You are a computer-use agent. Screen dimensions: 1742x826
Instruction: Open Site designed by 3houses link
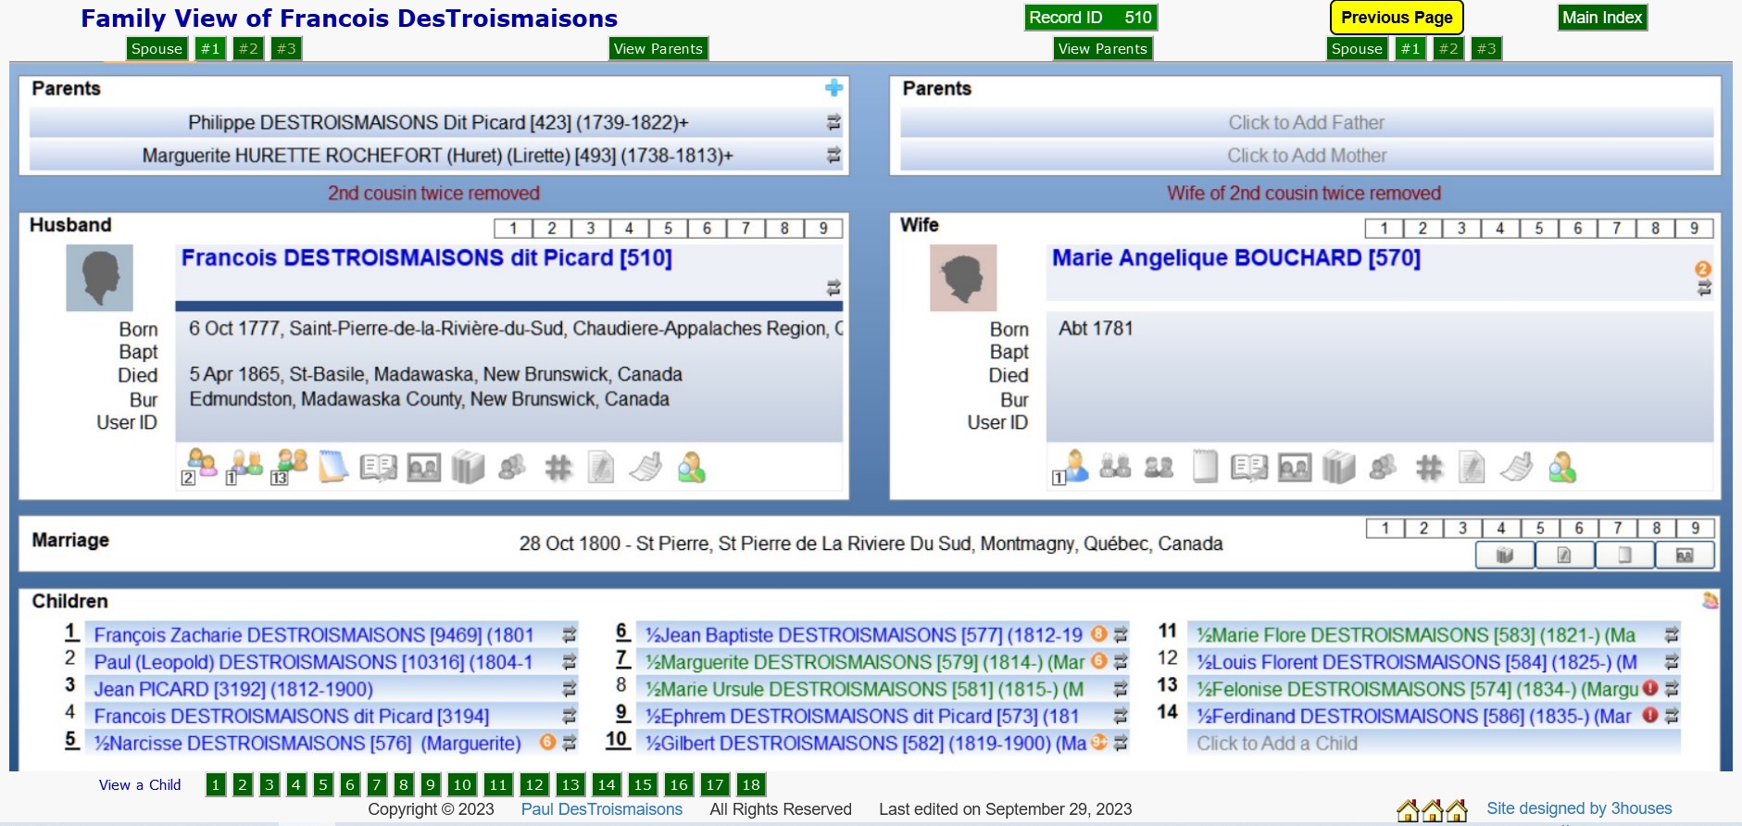click(x=1579, y=808)
